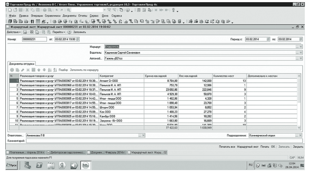Click the Cut scissors icon
Screen dimensions: 312x173
coord(27,10)
